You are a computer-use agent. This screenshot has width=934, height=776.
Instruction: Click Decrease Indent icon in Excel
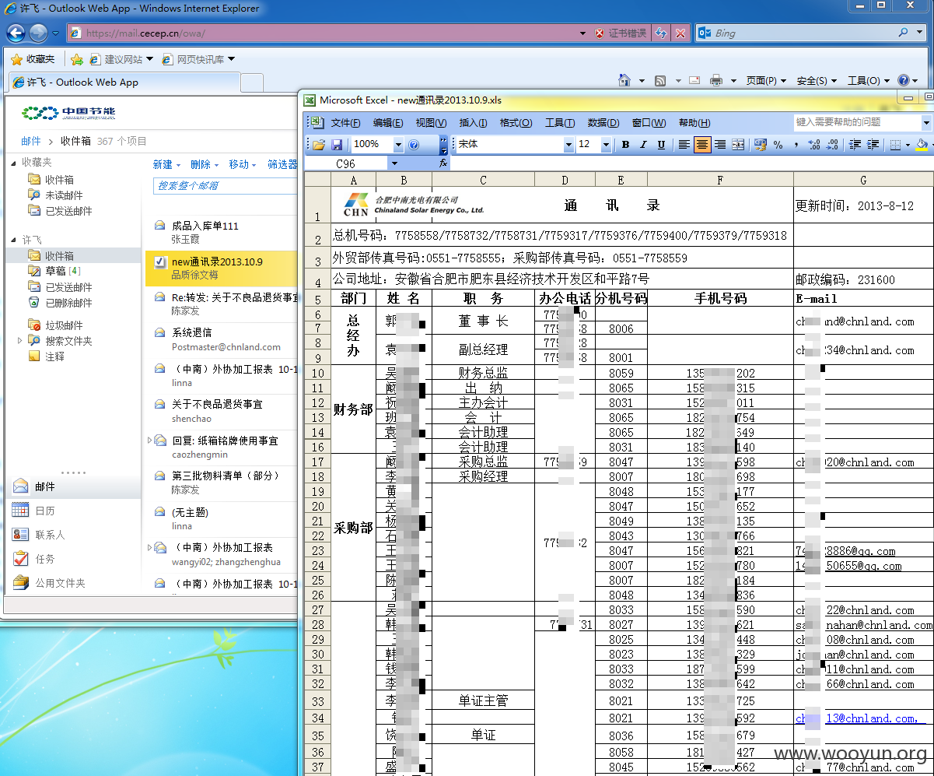tap(855, 145)
